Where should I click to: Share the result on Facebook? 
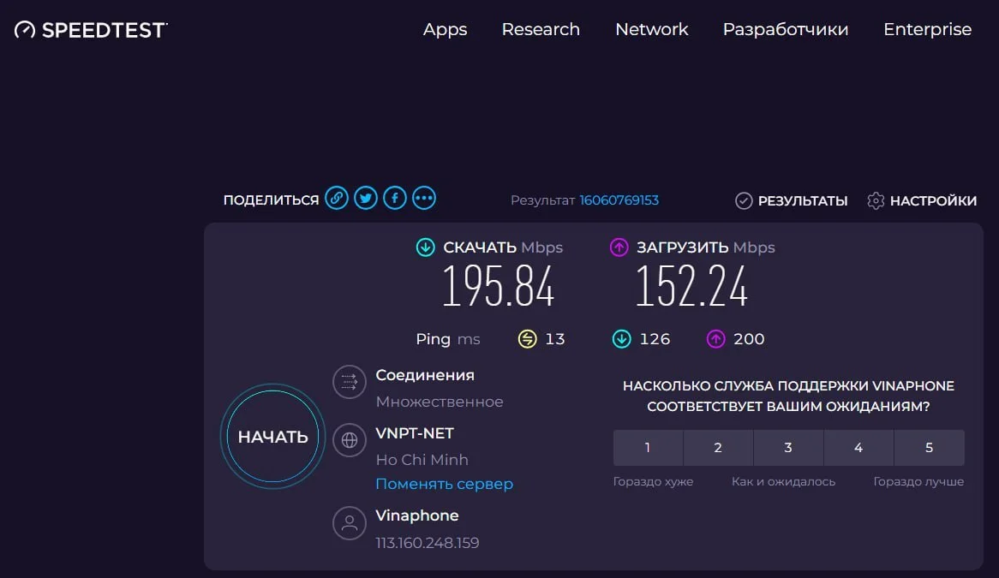395,198
